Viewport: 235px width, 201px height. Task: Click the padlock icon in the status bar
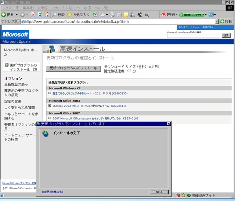point(183,195)
